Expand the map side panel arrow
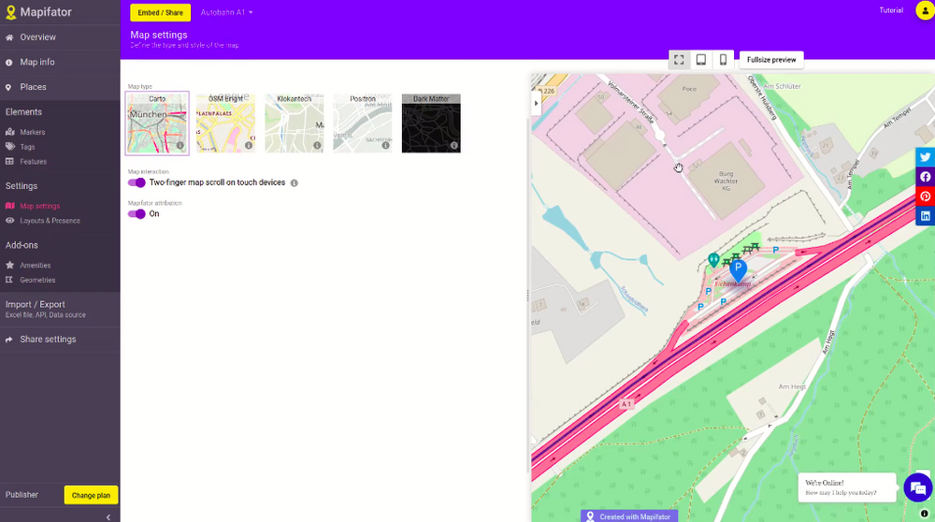 pyautogui.click(x=537, y=103)
